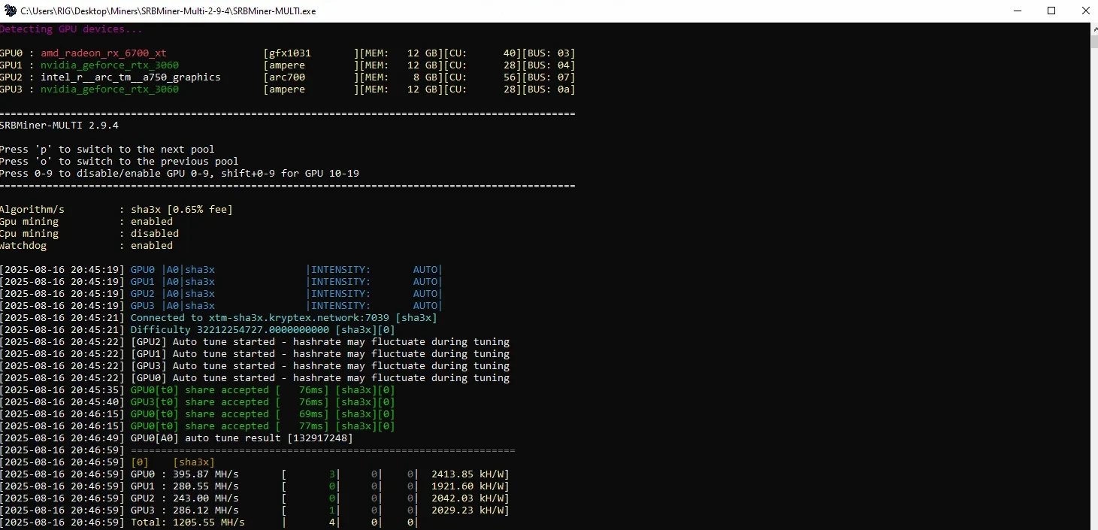Viewport: 1098px width, 530px height.
Task: Close the SRBMiner-MULTI console window
Action: tap(1084, 11)
